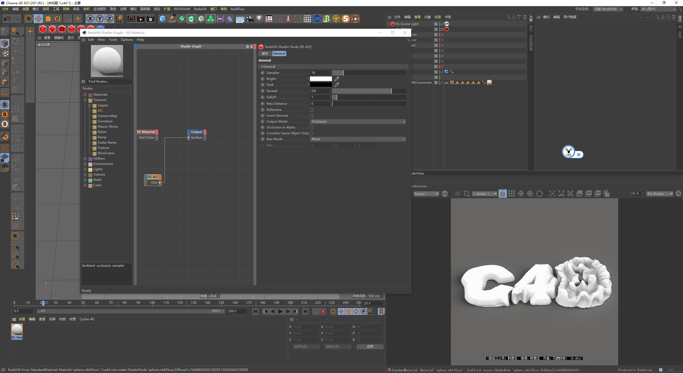Expand the Utilities node folder
Image resolution: width=683 pixels, height=373 pixels.
pyautogui.click(x=85, y=159)
